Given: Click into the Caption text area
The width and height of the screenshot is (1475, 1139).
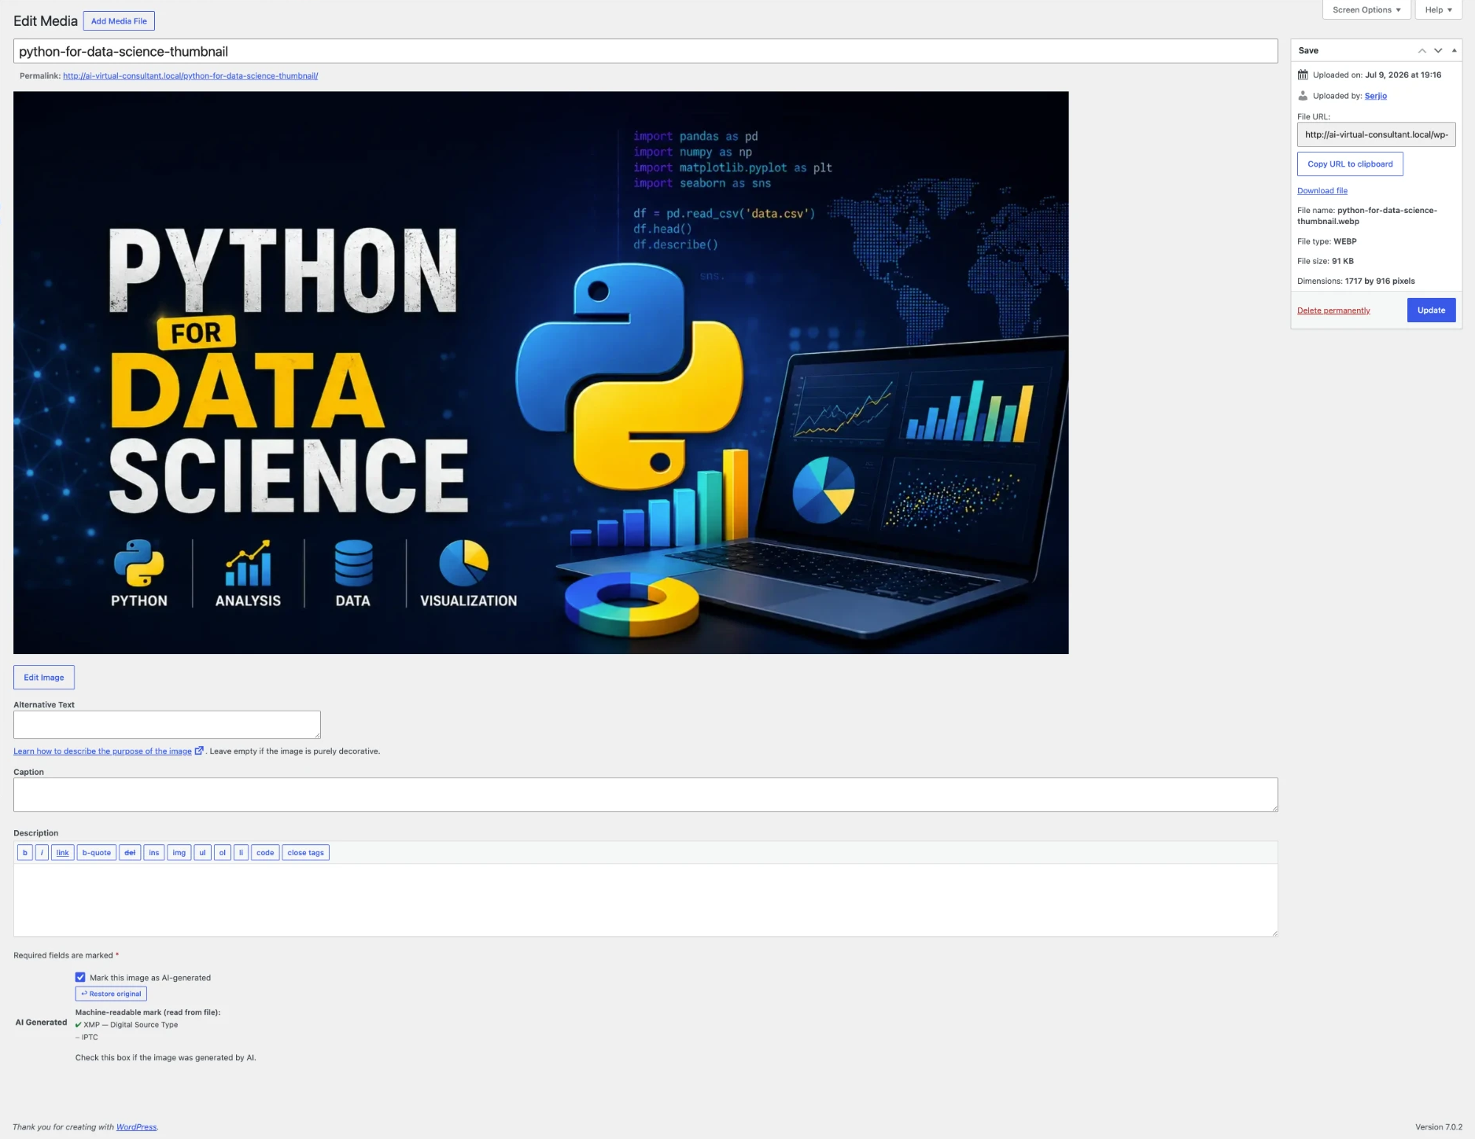Looking at the screenshot, I should tap(645, 795).
